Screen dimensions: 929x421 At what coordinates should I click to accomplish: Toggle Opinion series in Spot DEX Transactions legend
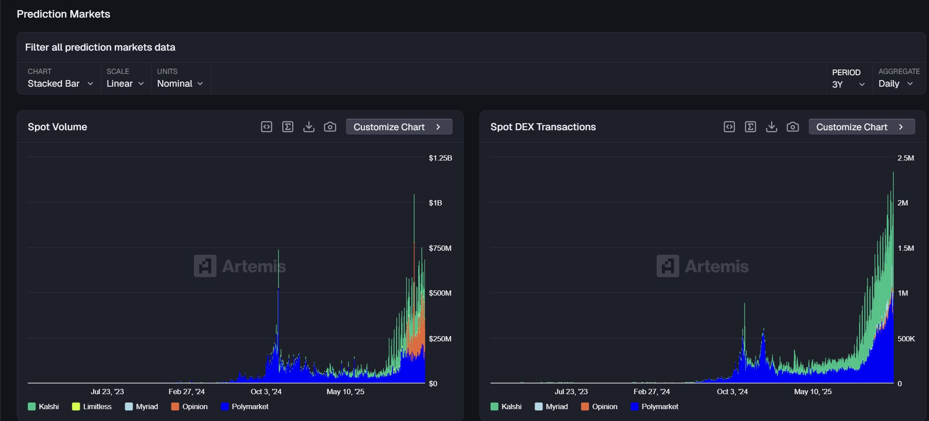click(x=599, y=406)
